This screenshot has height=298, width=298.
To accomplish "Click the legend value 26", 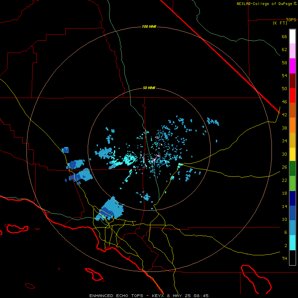I will [x=284, y=167].
